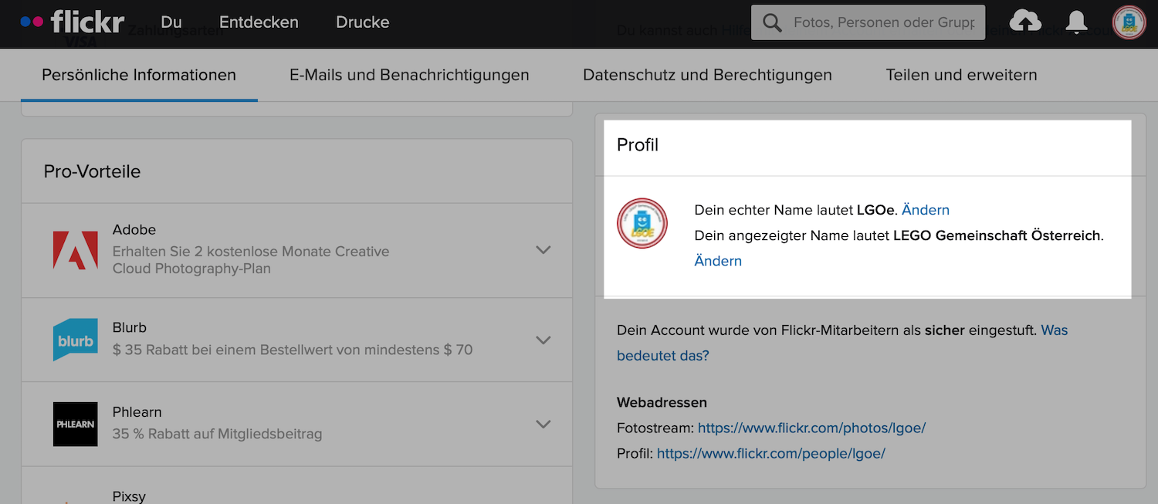Switch to E-Mails und Benachrichtigungen tab
1158x504 pixels.
409,75
